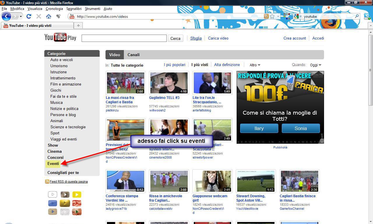Open the Stewart Downing video thumbnail

coord(256,181)
